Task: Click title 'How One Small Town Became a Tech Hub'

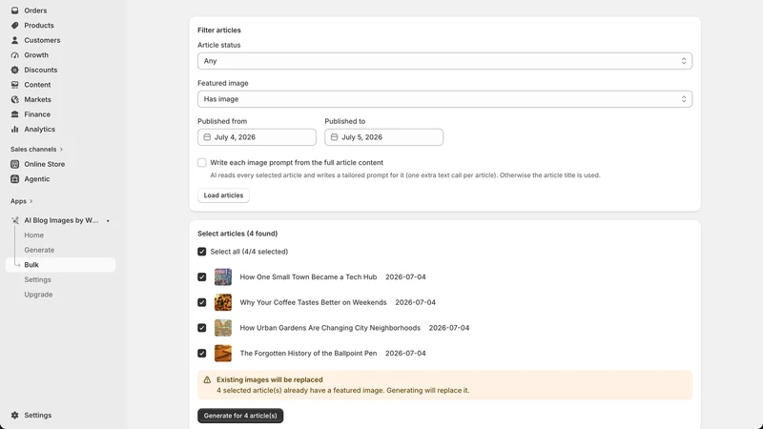Action: point(308,276)
